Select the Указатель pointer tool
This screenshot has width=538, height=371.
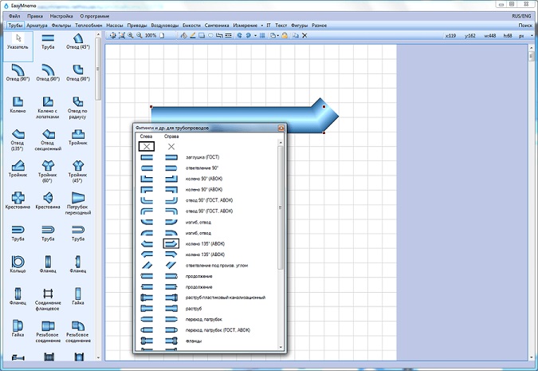point(17,40)
